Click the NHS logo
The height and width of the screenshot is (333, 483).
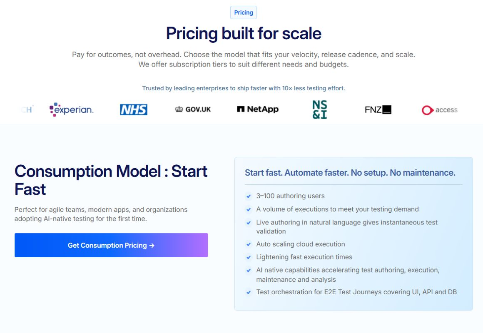134,109
